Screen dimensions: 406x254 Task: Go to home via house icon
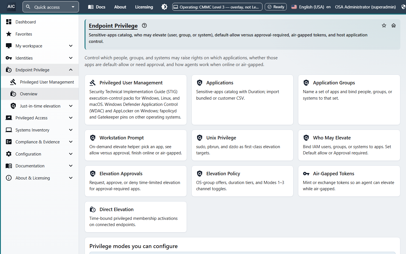coord(394,25)
